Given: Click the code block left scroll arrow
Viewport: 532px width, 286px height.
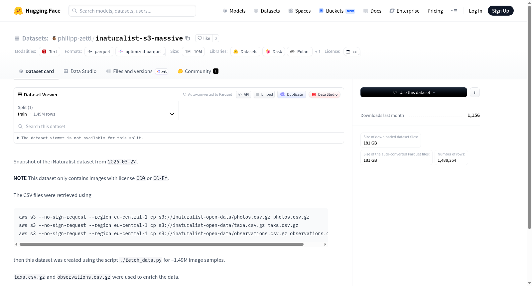Looking at the screenshot, I should click(x=16, y=244).
